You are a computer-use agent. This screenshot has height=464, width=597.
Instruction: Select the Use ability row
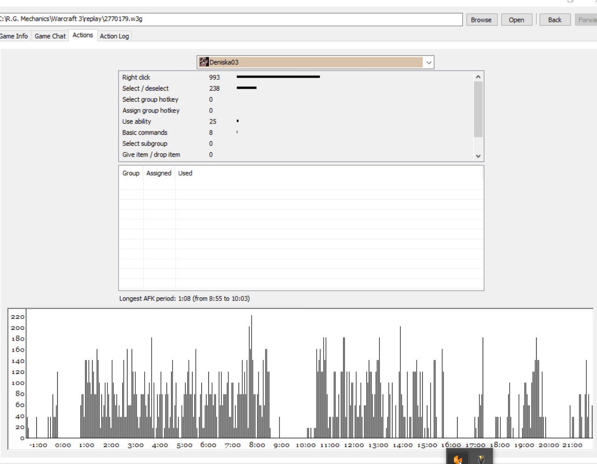296,121
